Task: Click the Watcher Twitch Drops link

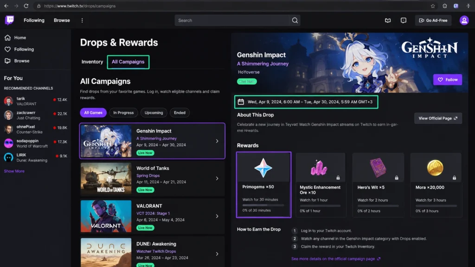Action: point(156,251)
